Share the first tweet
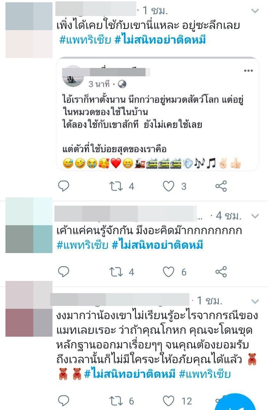 point(221,186)
